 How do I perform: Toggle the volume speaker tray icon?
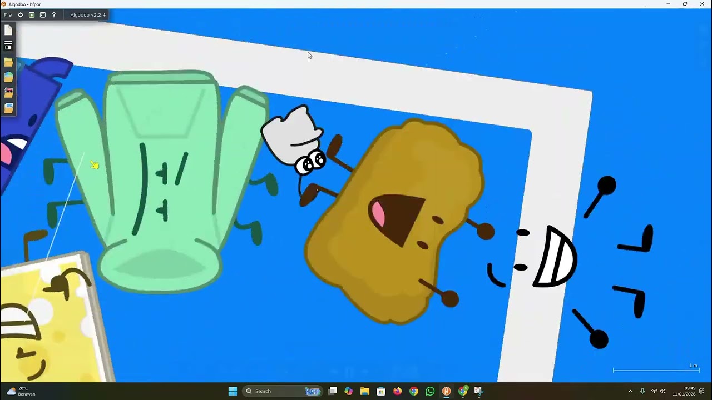click(x=663, y=391)
